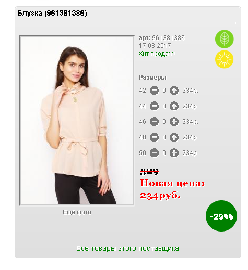This screenshot has width=248, height=270.
Task: Click the green -29% discount badge
Action: [x=221, y=216]
